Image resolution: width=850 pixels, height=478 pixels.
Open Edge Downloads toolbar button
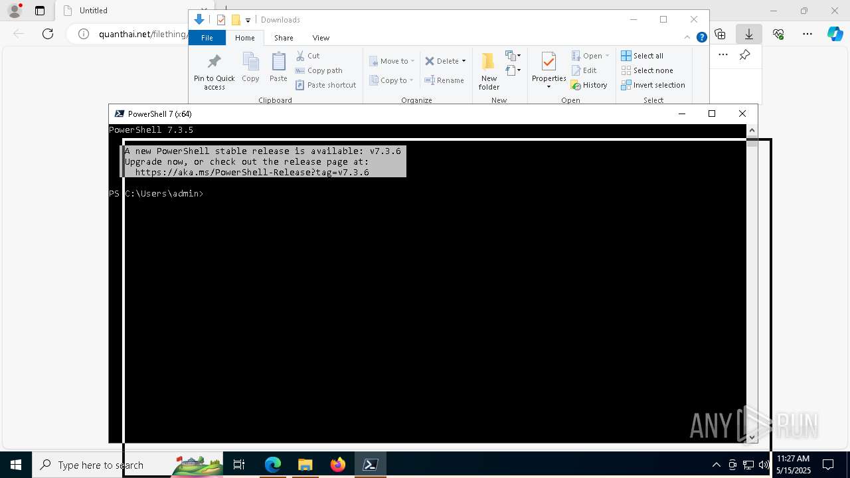tap(748, 34)
